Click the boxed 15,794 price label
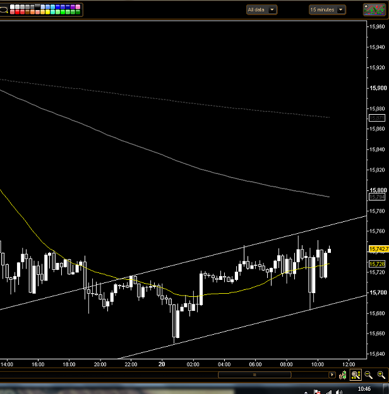The image size is (389, 394). pyautogui.click(x=377, y=197)
